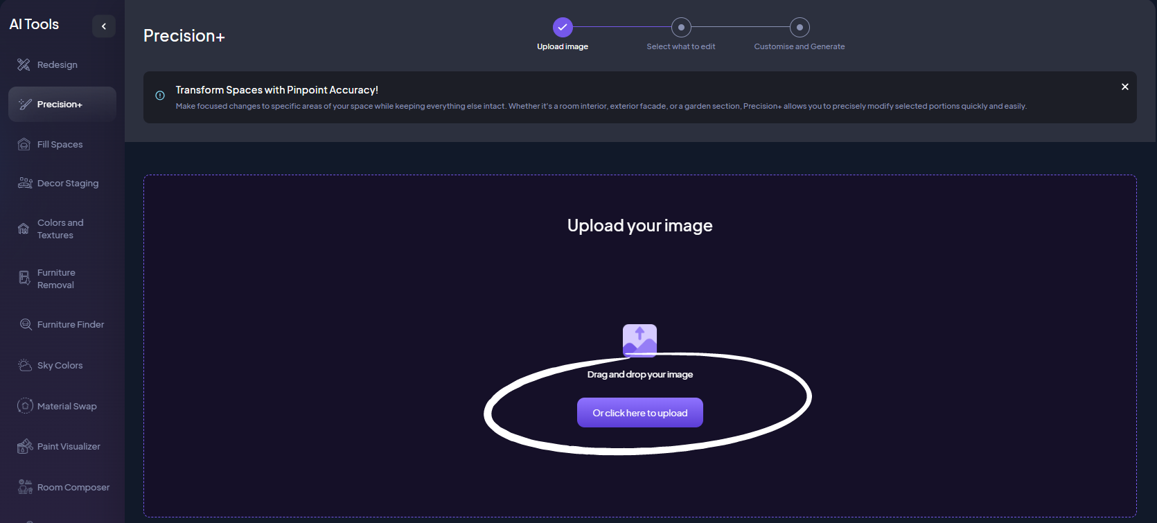Open the Precision+ menu item

coord(62,105)
